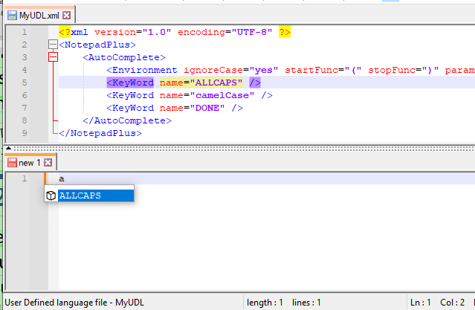This screenshot has width=475, height=310.
Task: Click the length : 1 status entry
Action: coord(265,303)
